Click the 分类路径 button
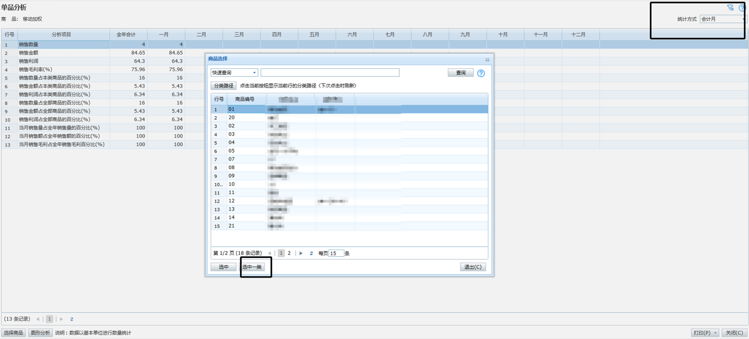 coord(223,86)
